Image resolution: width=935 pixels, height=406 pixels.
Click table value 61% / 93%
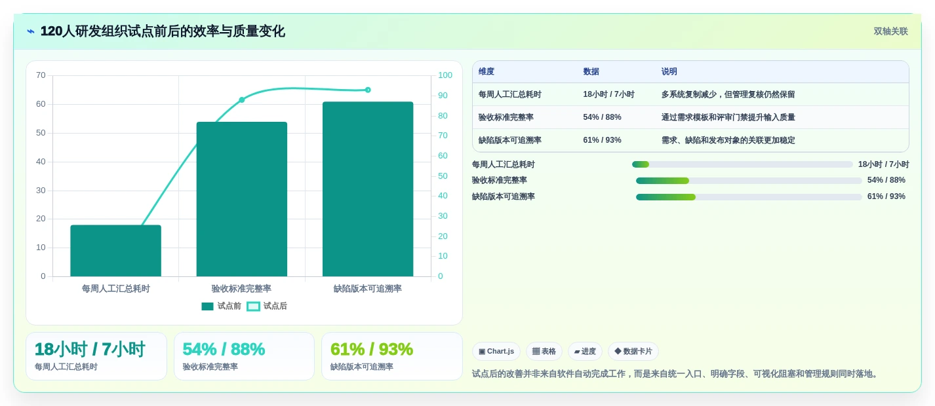pyautogui.click(x=602, y=140)
